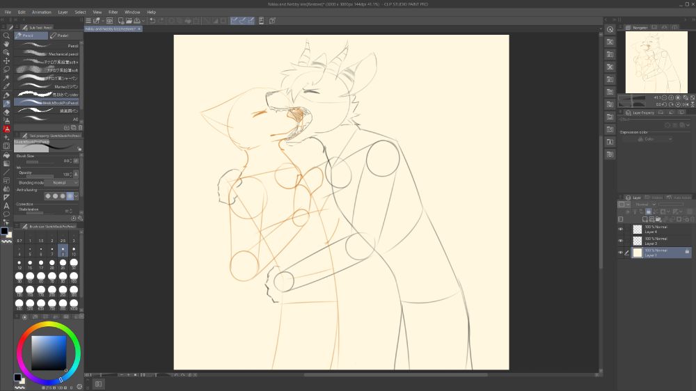Select the Hand move tool
The height and width of the screenshot is (391, 696).
[6, 44]
